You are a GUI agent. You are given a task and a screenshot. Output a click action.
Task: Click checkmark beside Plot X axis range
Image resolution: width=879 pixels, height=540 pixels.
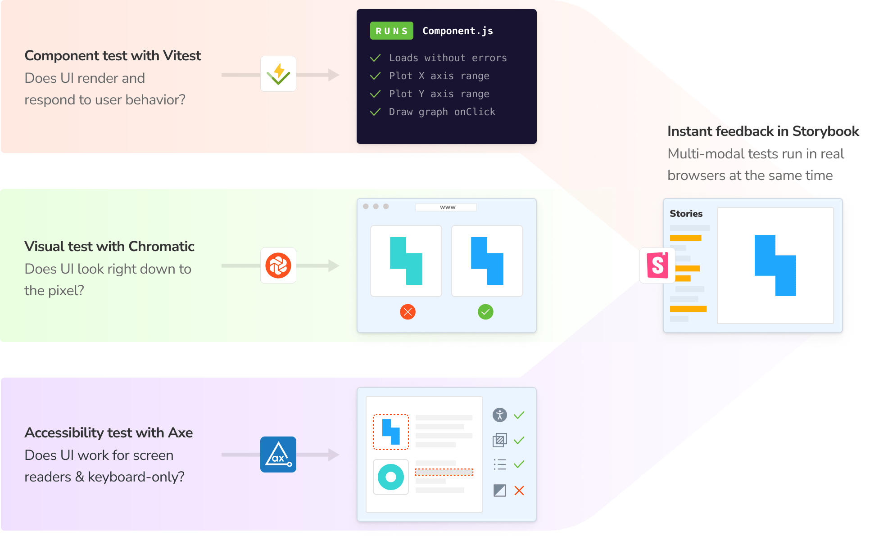point(376,76)
